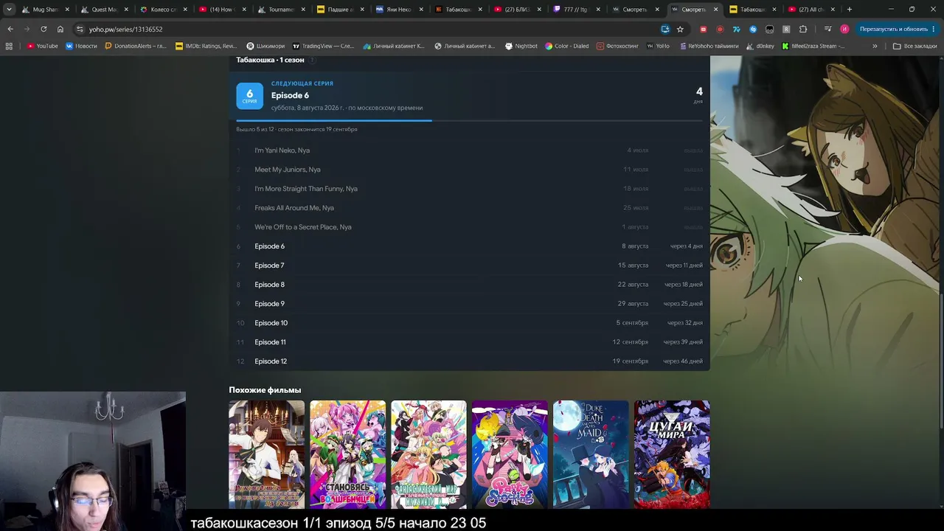The image size is (944, 531).
Task: Select 'I'm More Straight Than Funny, Nya'
Action: (469, 189)
